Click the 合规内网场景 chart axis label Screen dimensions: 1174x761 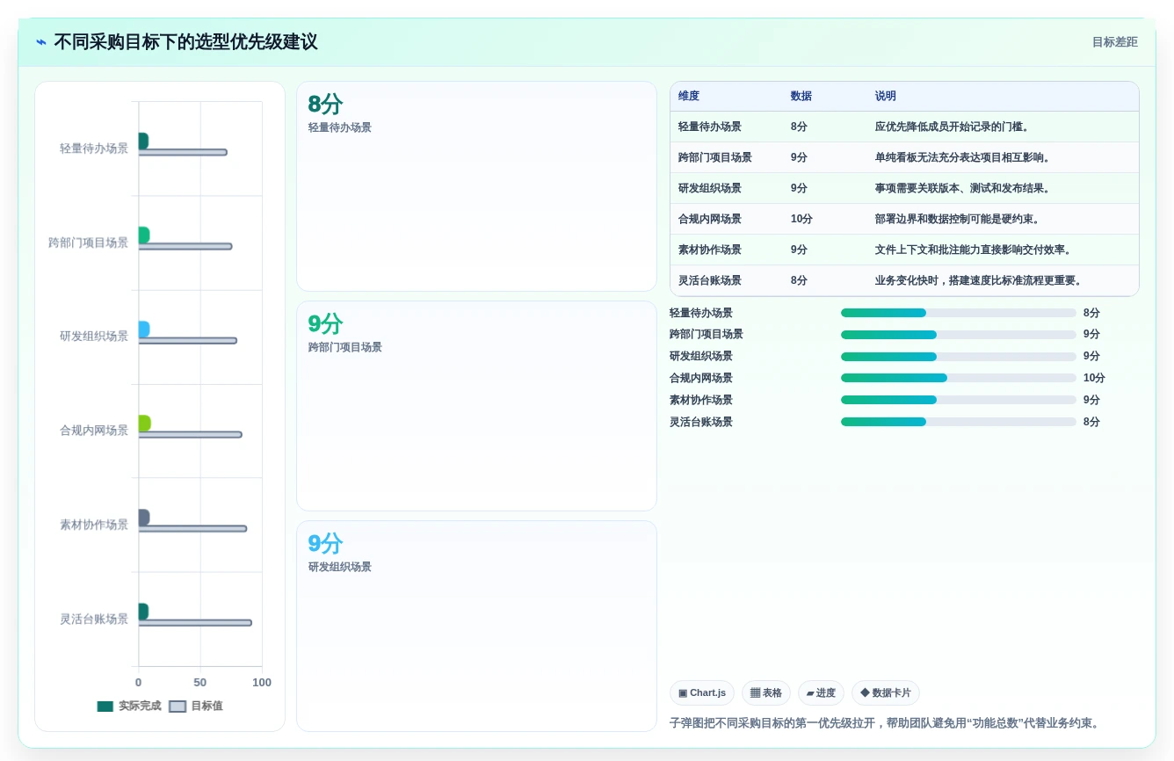(x=94, y=431)
